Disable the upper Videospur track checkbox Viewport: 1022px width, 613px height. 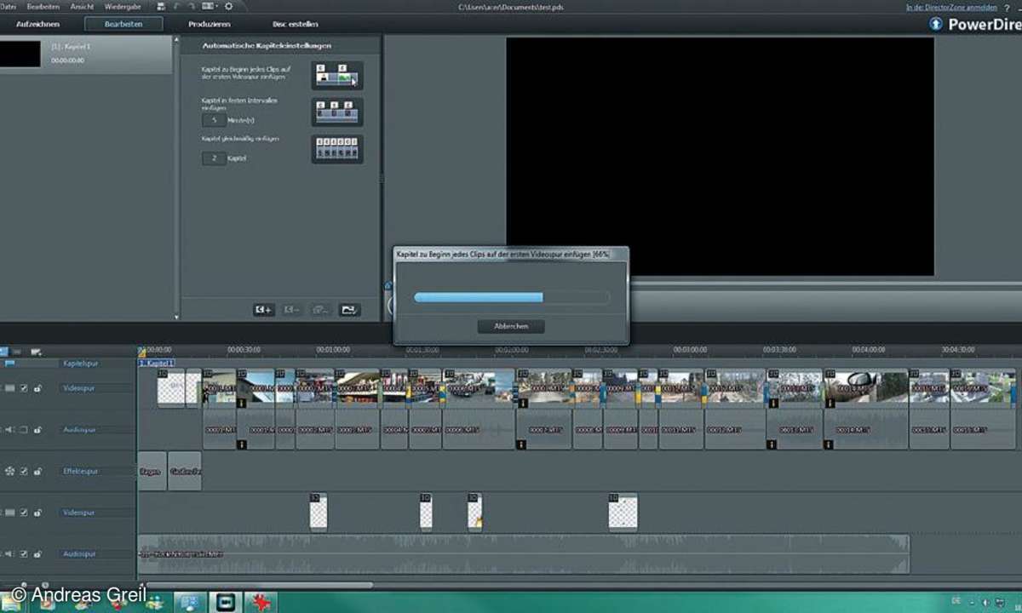tap(24, 388)
